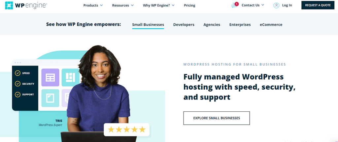Screen dimensions: 338x142
Task: Click Explore Small Businesses button
Action: coord(217,118)
